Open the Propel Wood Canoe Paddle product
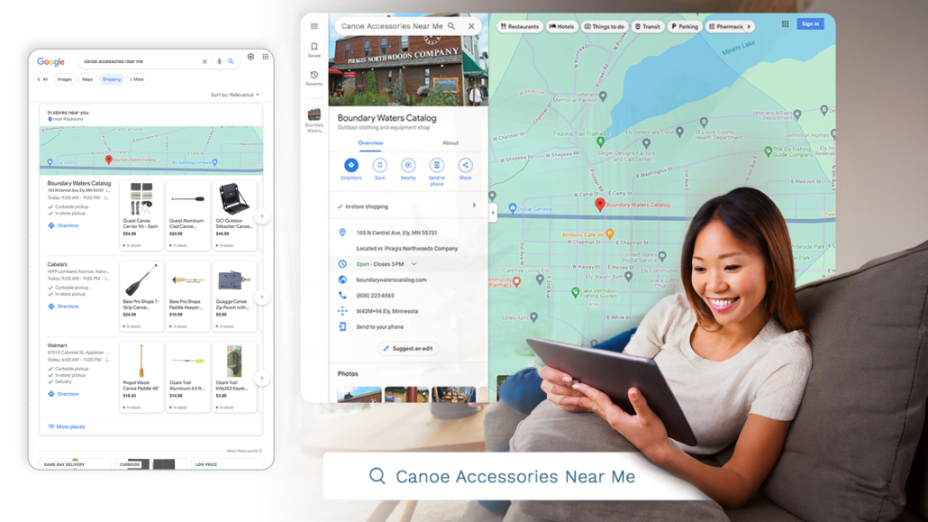Image resolution: width=928 pixels, height=522 pixels. [x=141, y=377]
